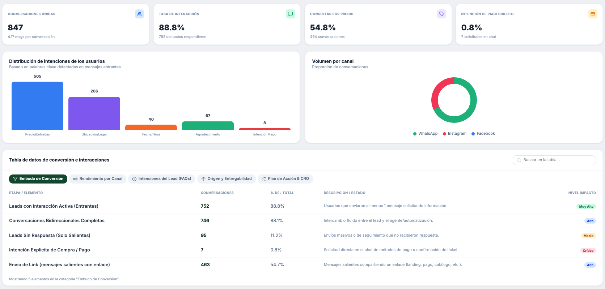This screenshot has height=289, width=605.
Task: Click the 11.2% percentage cell
Action: tap(276, 236)
